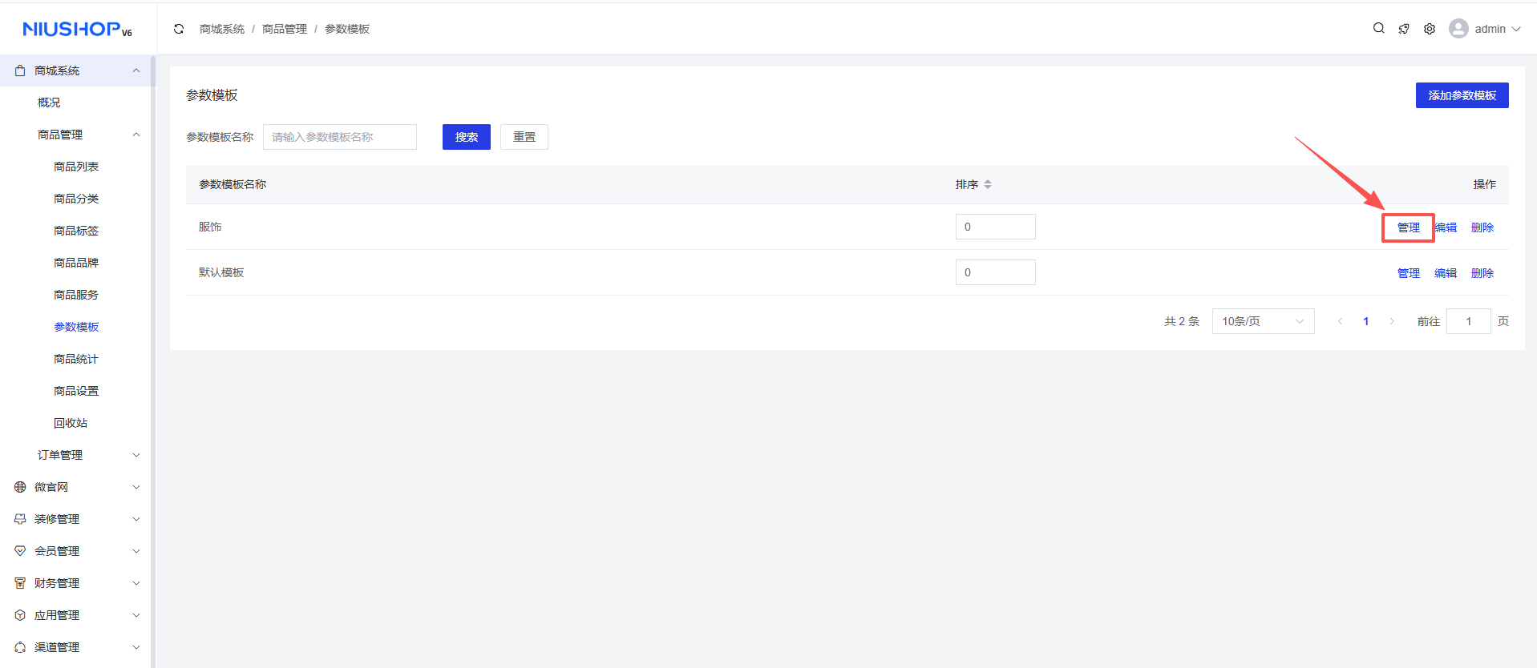Click the refresh icon beside breadcrumb
This screenshot has height=668, width=1537.
(x=179, y=29)
